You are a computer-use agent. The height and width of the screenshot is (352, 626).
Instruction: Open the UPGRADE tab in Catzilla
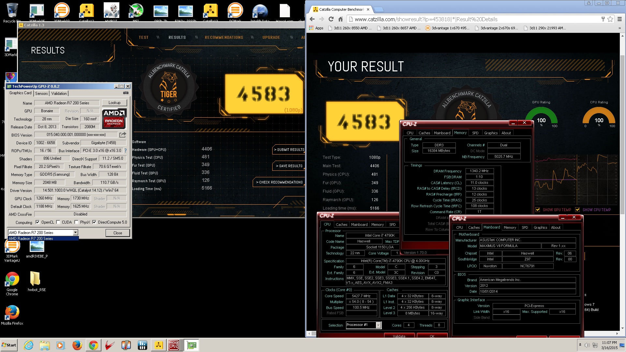(271, 37)
